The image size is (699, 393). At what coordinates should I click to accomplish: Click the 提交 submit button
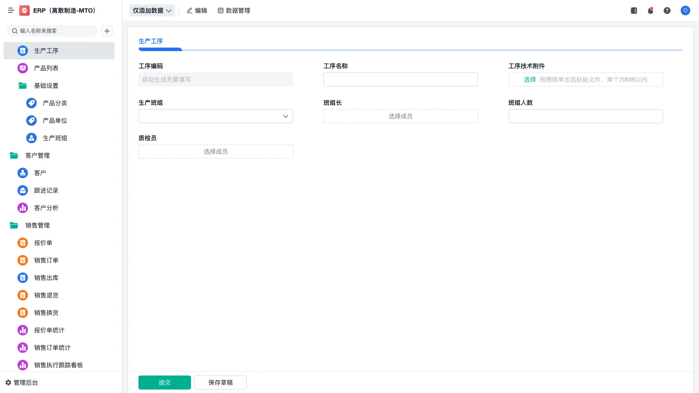pos(165,382)
